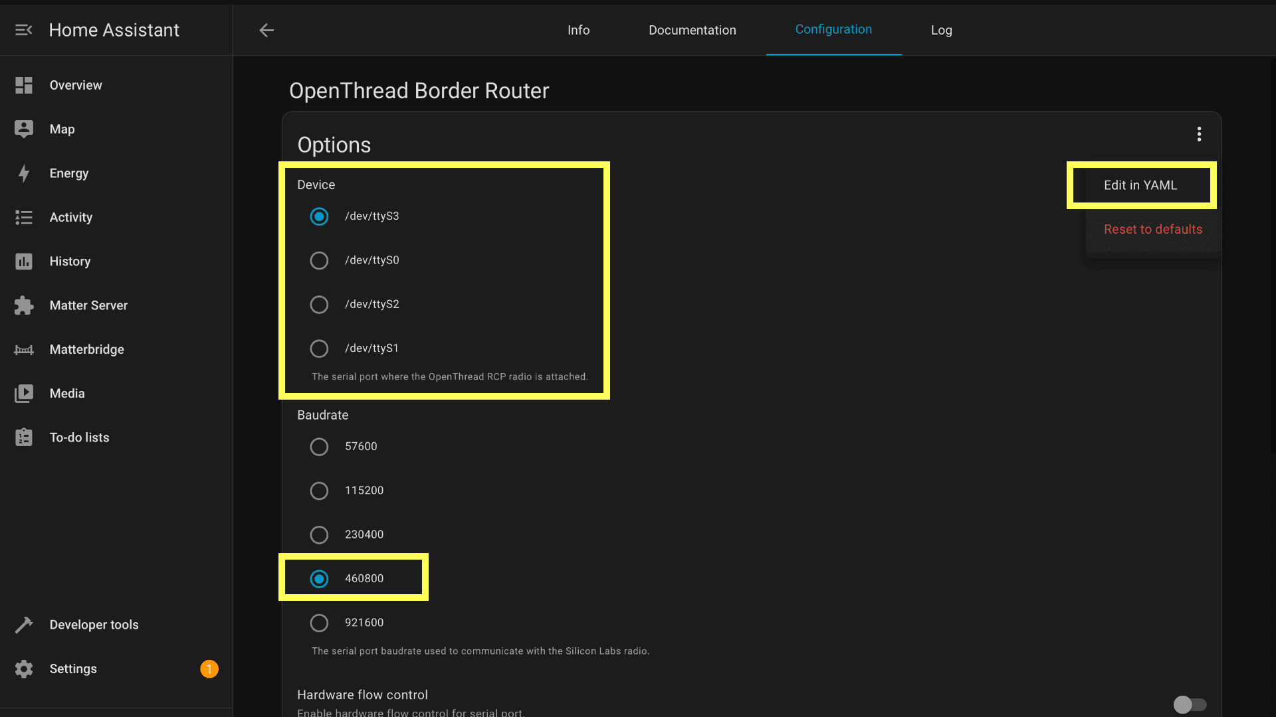Click the Settings notification badge
The image size is (1276, 717).
point(209,669)
